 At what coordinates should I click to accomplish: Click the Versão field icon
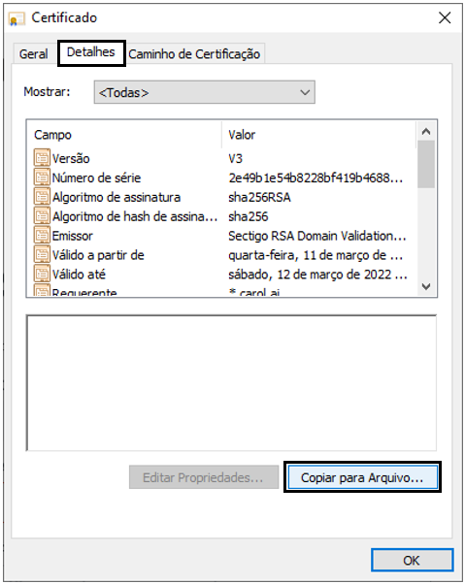(x=42, y=157)
